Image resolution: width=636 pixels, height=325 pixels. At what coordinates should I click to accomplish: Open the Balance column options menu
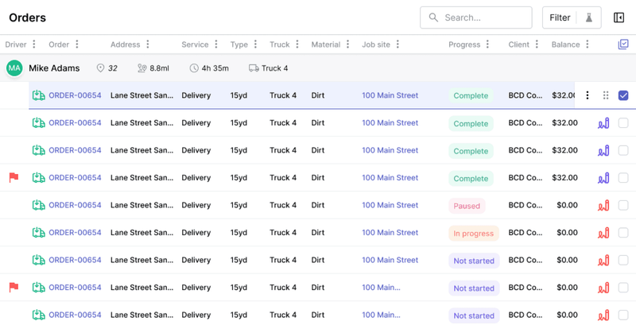(588, 44)
